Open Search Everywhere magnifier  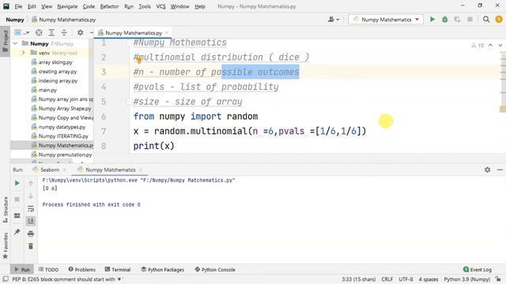pos(486,20)
